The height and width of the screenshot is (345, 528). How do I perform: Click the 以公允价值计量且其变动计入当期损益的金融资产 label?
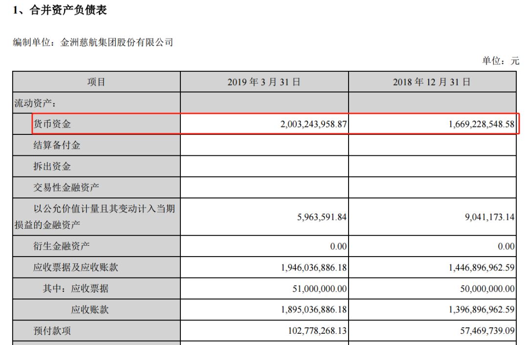95,217
